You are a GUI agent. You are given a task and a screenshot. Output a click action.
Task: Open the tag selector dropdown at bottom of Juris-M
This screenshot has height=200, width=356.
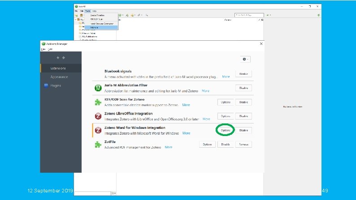(113, 193)
